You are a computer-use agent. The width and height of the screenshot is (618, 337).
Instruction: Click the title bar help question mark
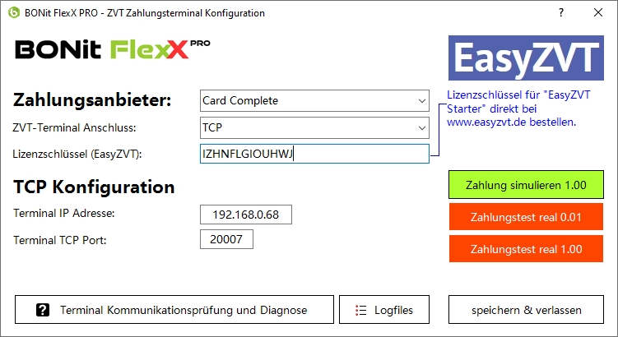(561, 12)
